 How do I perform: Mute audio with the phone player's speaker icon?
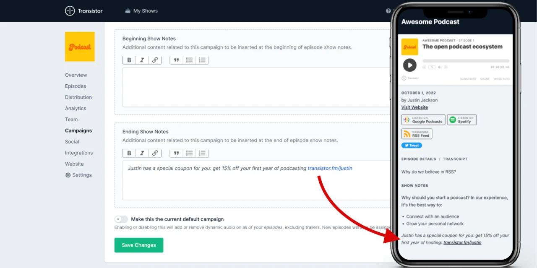(440, 67)
